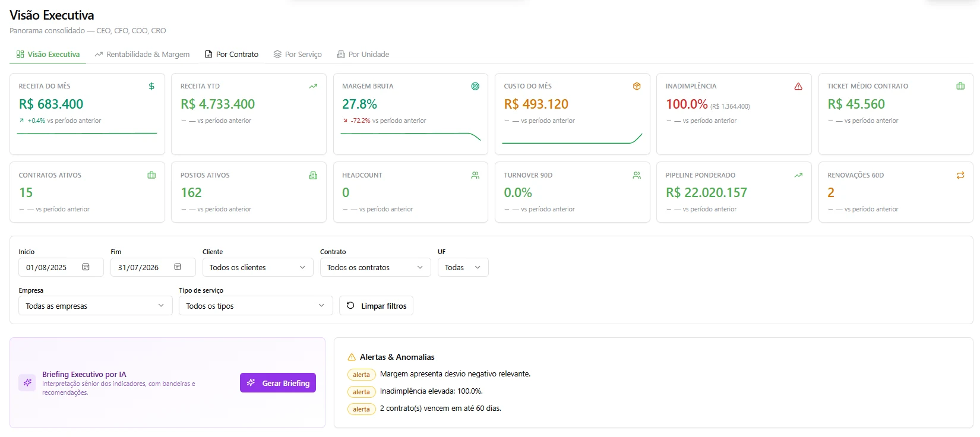Click the 27.8% gross margin value
This screenshot has width=980, height=437.
pos(359,104)
